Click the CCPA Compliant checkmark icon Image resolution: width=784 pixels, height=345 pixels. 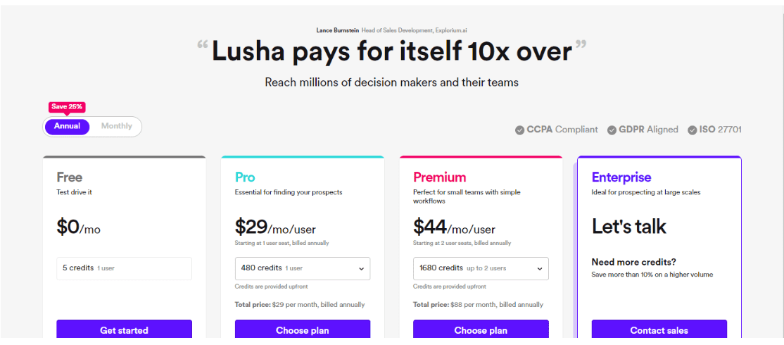pyautogui.click(x=520, y=130)
